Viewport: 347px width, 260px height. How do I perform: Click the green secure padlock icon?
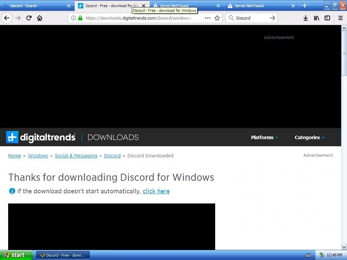click(80, 18)
